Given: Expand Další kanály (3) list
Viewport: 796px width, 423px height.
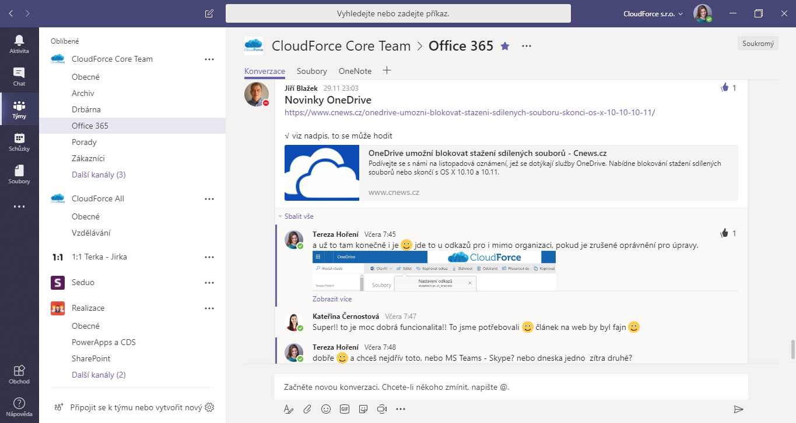Looking at the screenshot, I should pos(99,175).
